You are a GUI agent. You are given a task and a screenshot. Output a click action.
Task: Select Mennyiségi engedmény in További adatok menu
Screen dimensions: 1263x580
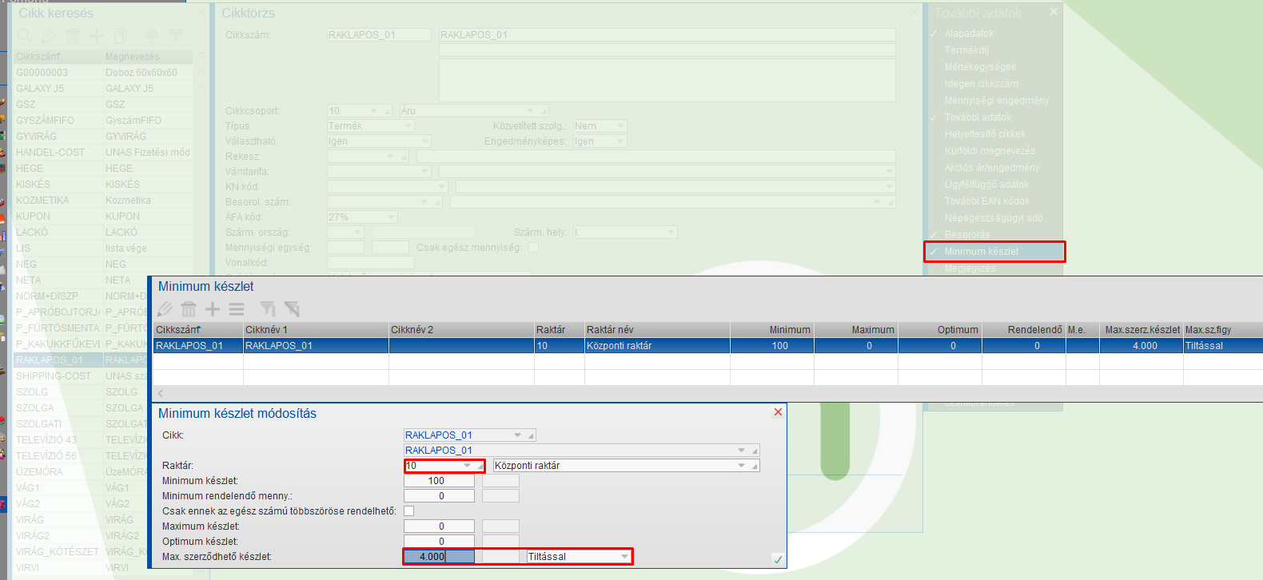(x=997, y=101)
